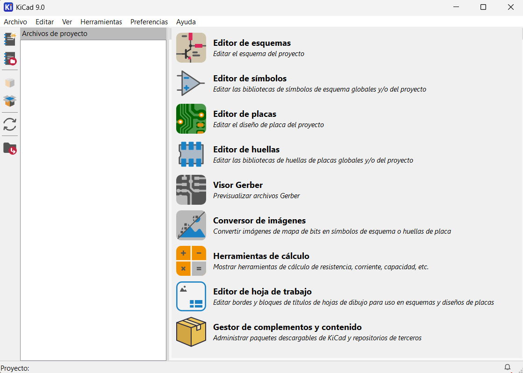523x373 pixels.
Task: Click the Visor Gerber title text
Action: coord(238,185)
